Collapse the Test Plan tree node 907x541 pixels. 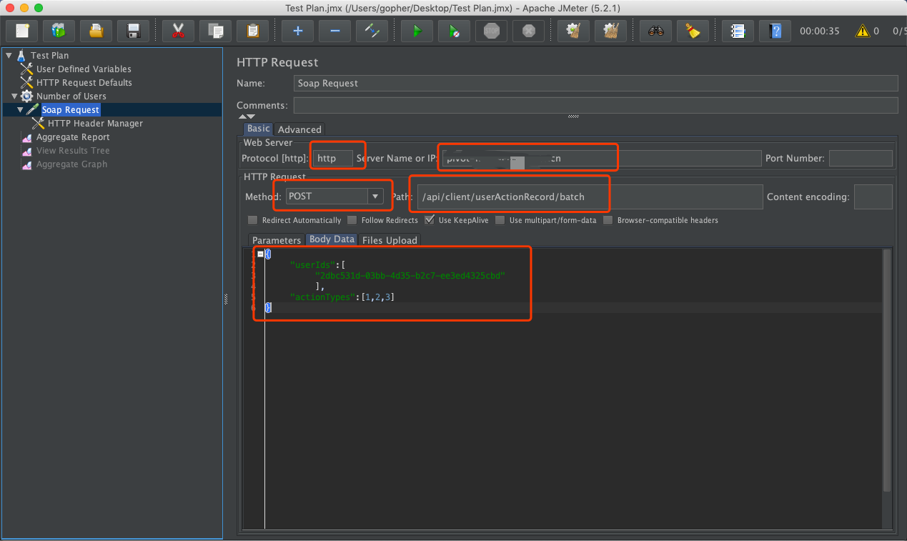point(9,55)
